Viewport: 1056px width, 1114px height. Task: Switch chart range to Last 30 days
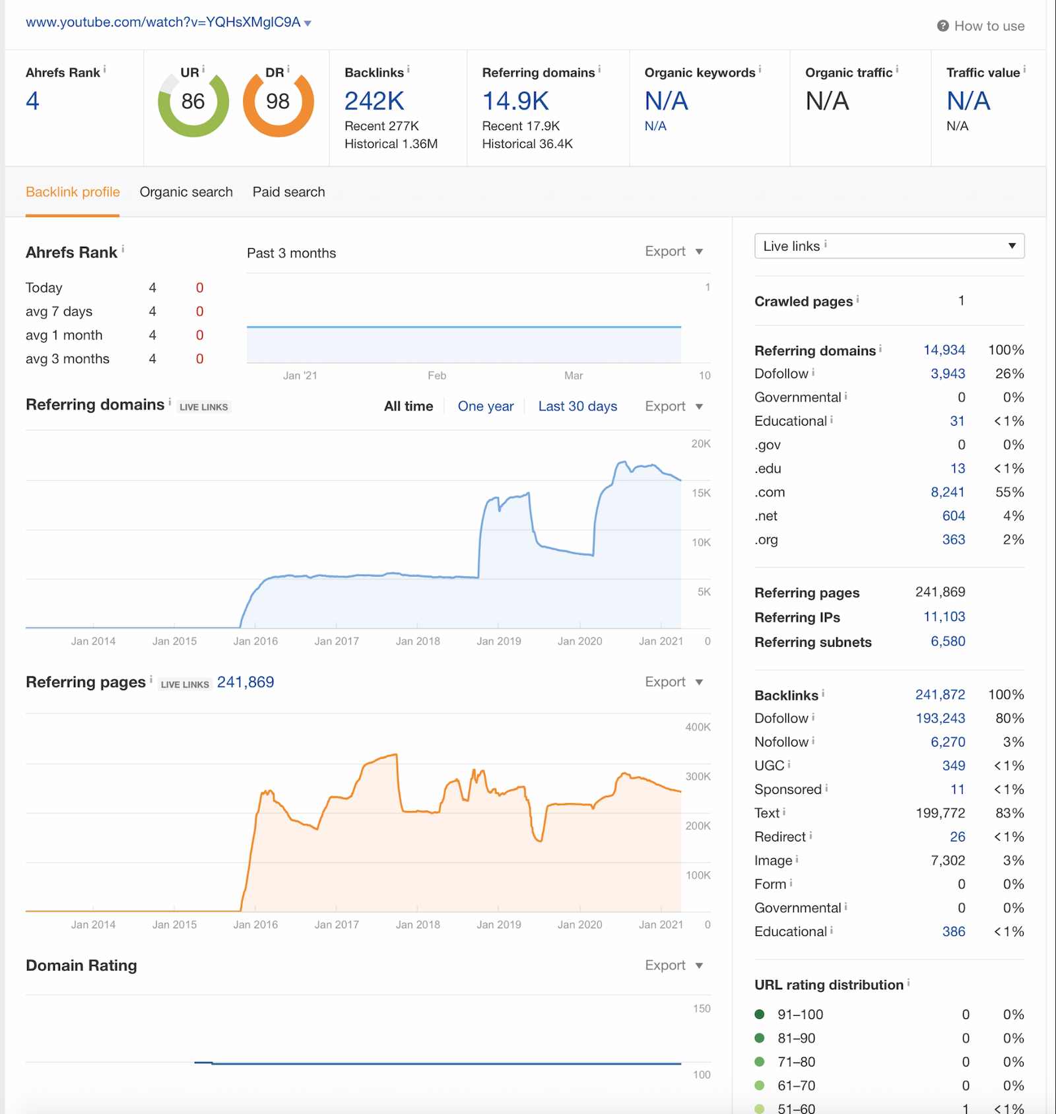pos(577,407)
